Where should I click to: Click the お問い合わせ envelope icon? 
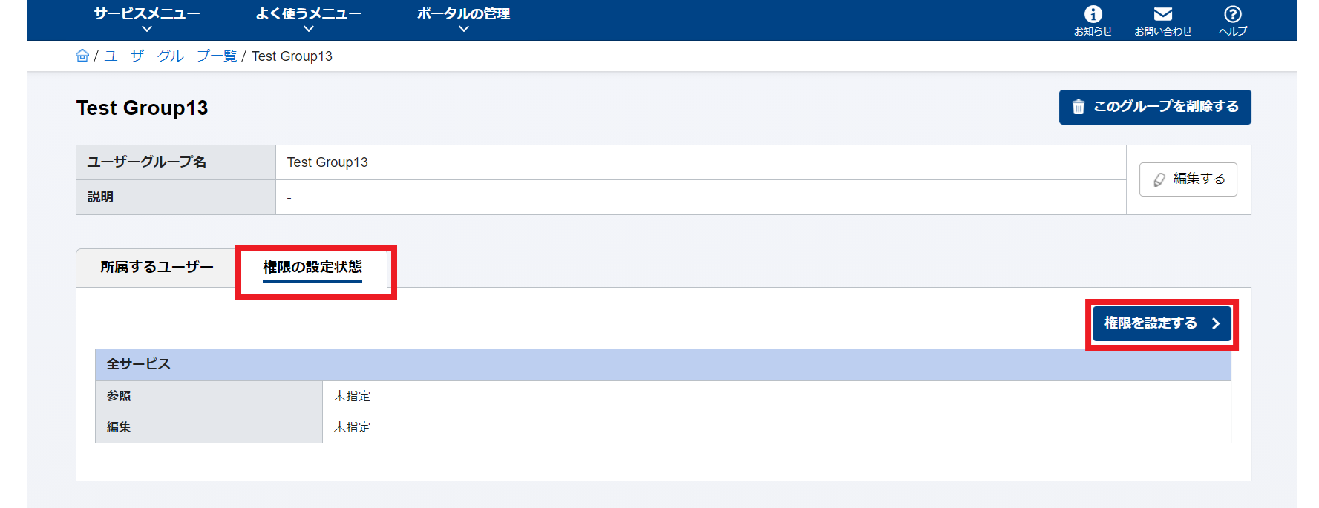pos(1163,14)
